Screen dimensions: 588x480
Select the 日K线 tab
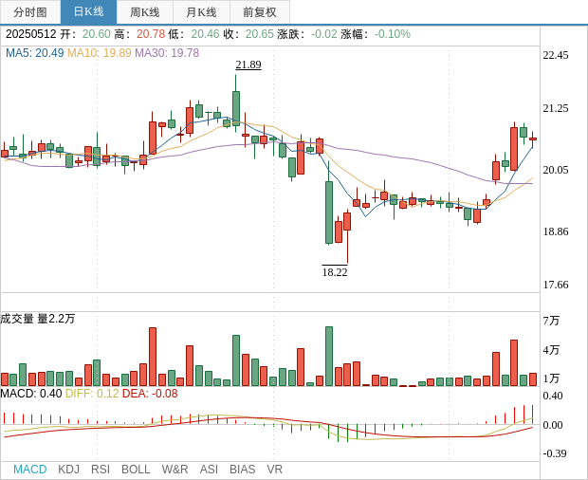coord(88,12)
